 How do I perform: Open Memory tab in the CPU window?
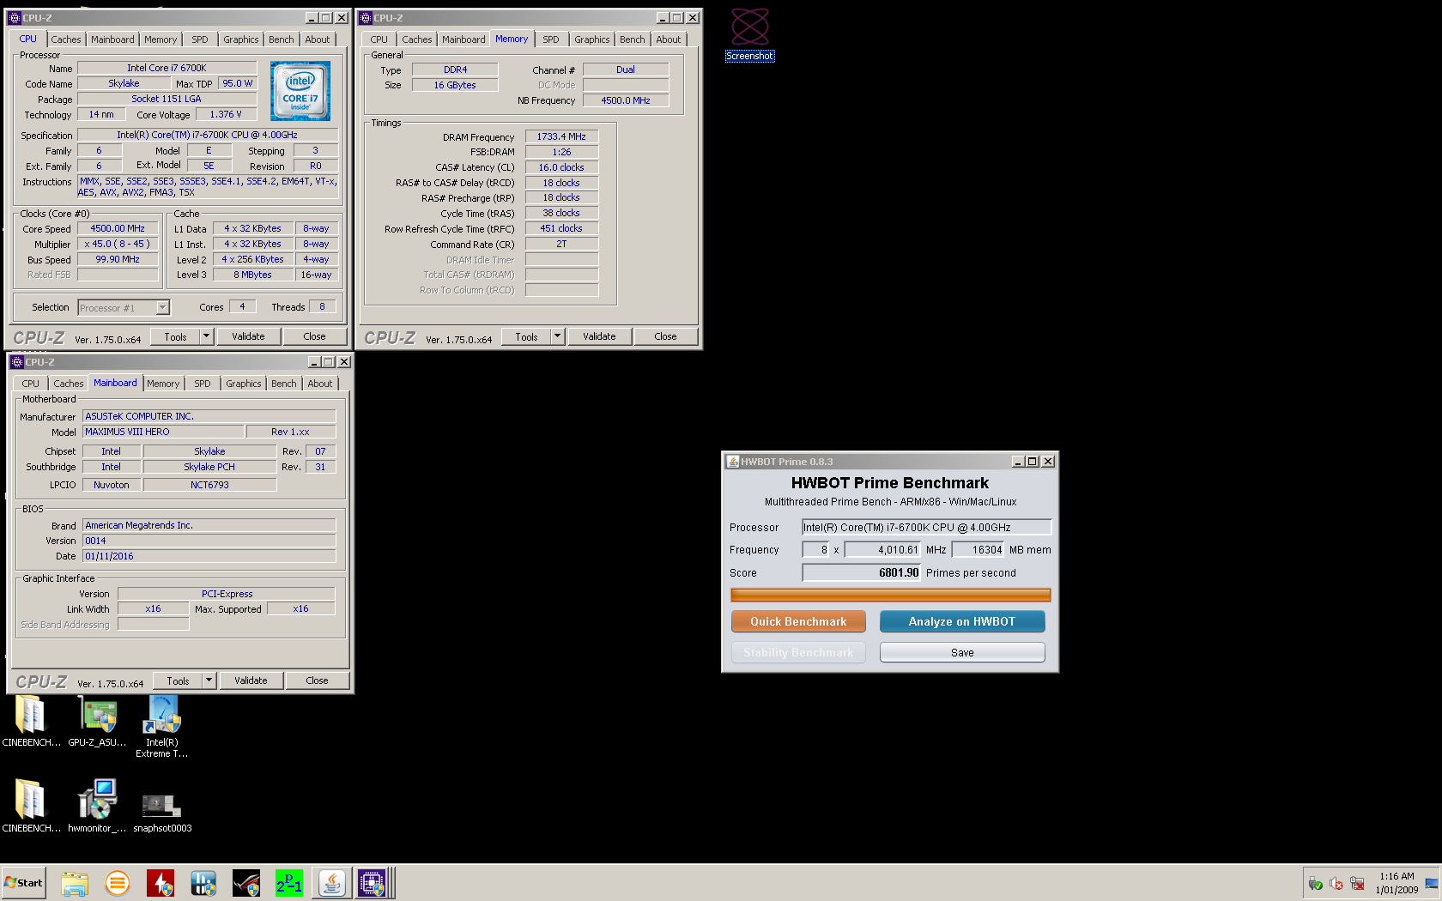(161, 39)
